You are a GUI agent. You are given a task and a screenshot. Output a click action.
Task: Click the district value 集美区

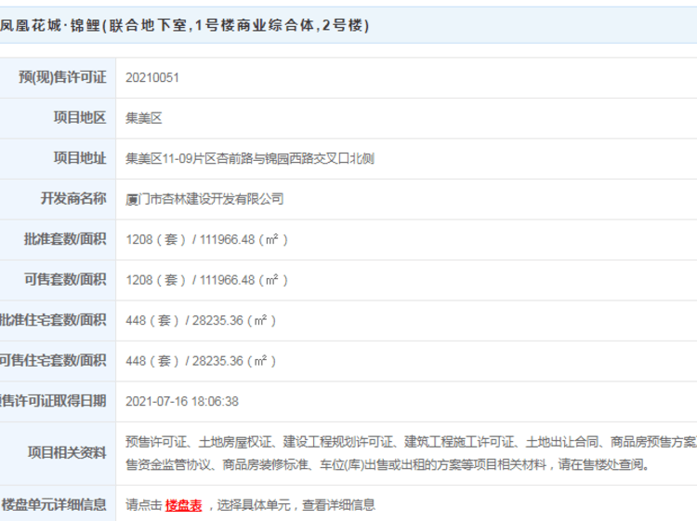144,118
